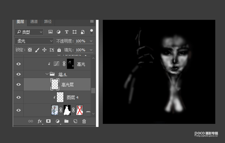Open the 柔光 blend mode dropdown
225x143 pixels.
coord(34,41)
